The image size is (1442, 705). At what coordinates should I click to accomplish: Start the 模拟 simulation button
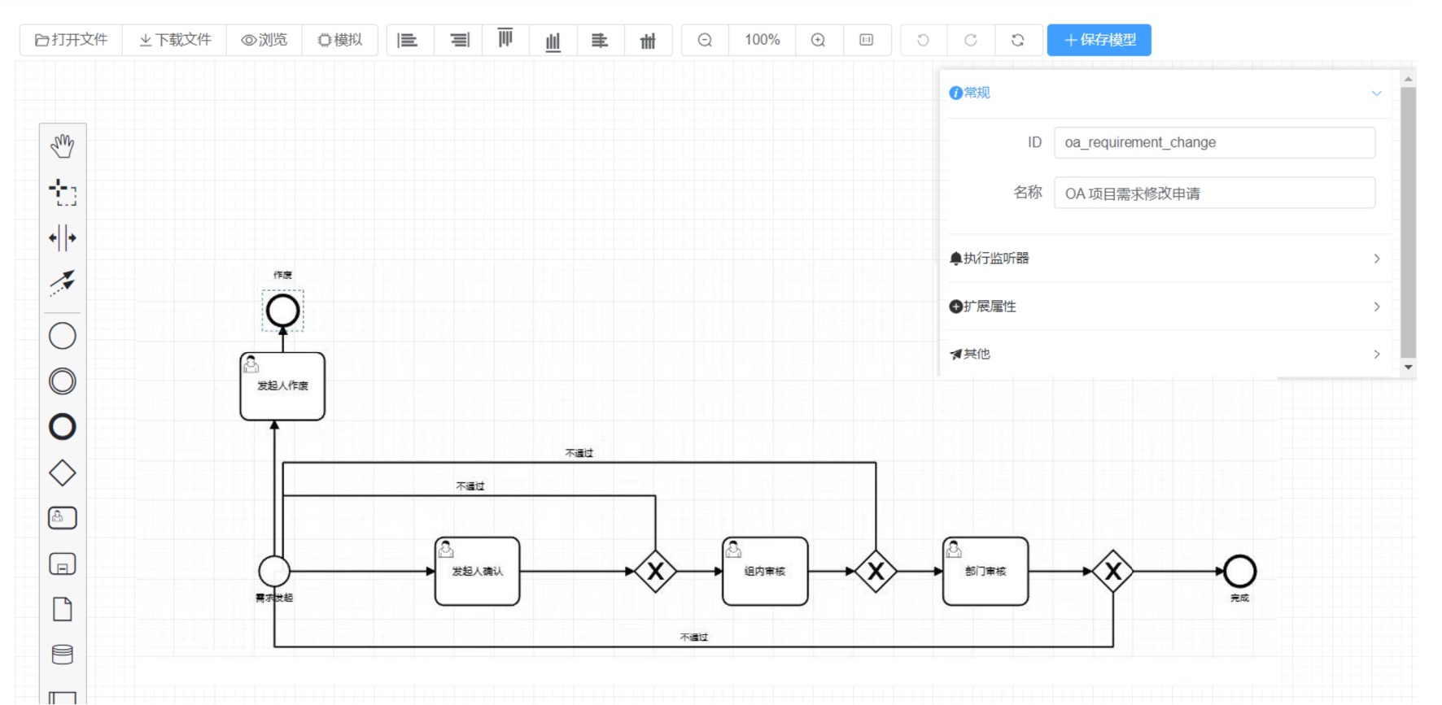[340, 40]
